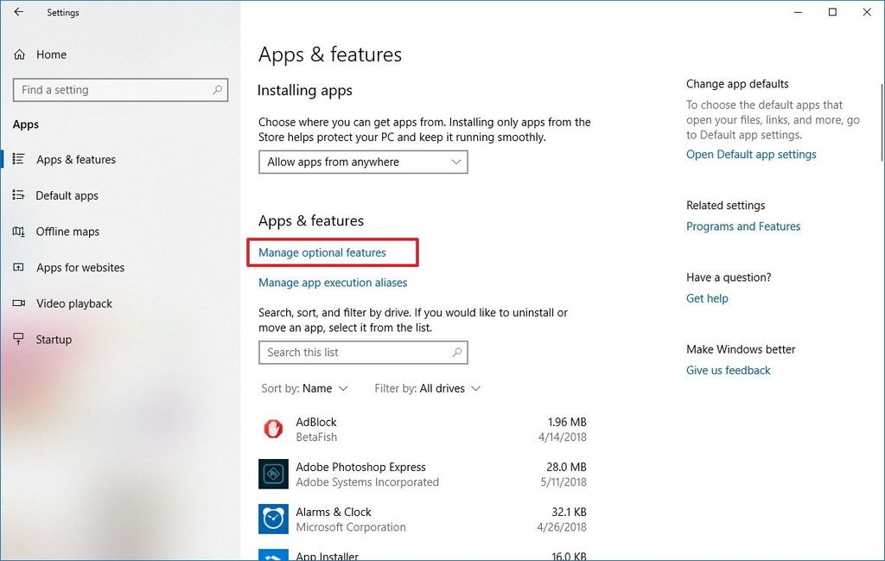This screenshot has width=885, height=561.
Task: Click the back arrow in Settings
Action: point(18,12)
